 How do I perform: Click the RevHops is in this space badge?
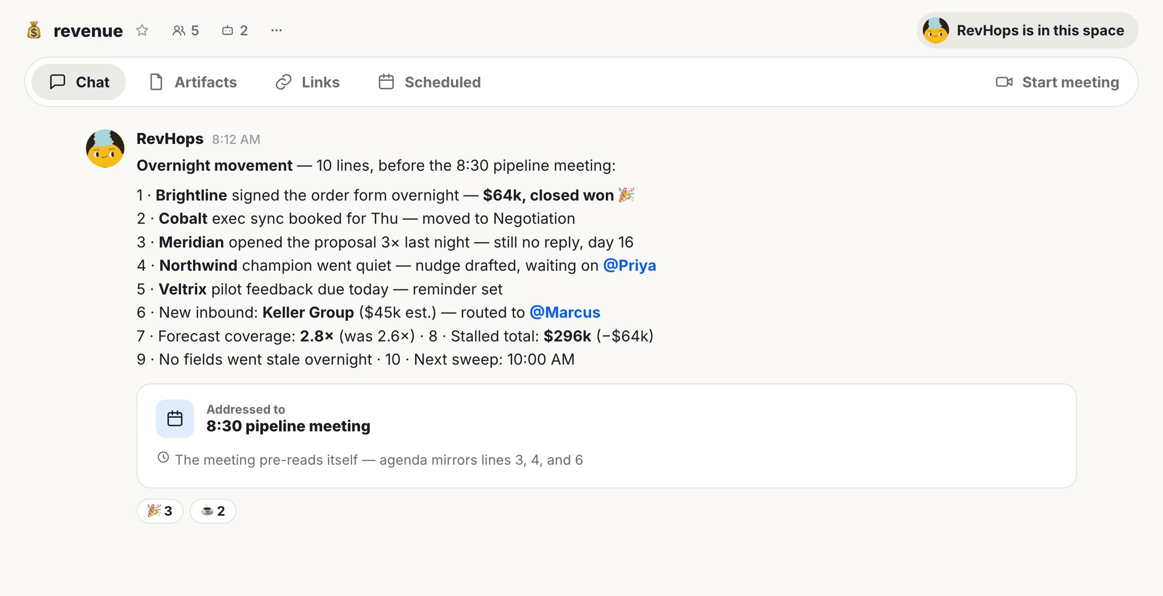(x=1027, y=30)
